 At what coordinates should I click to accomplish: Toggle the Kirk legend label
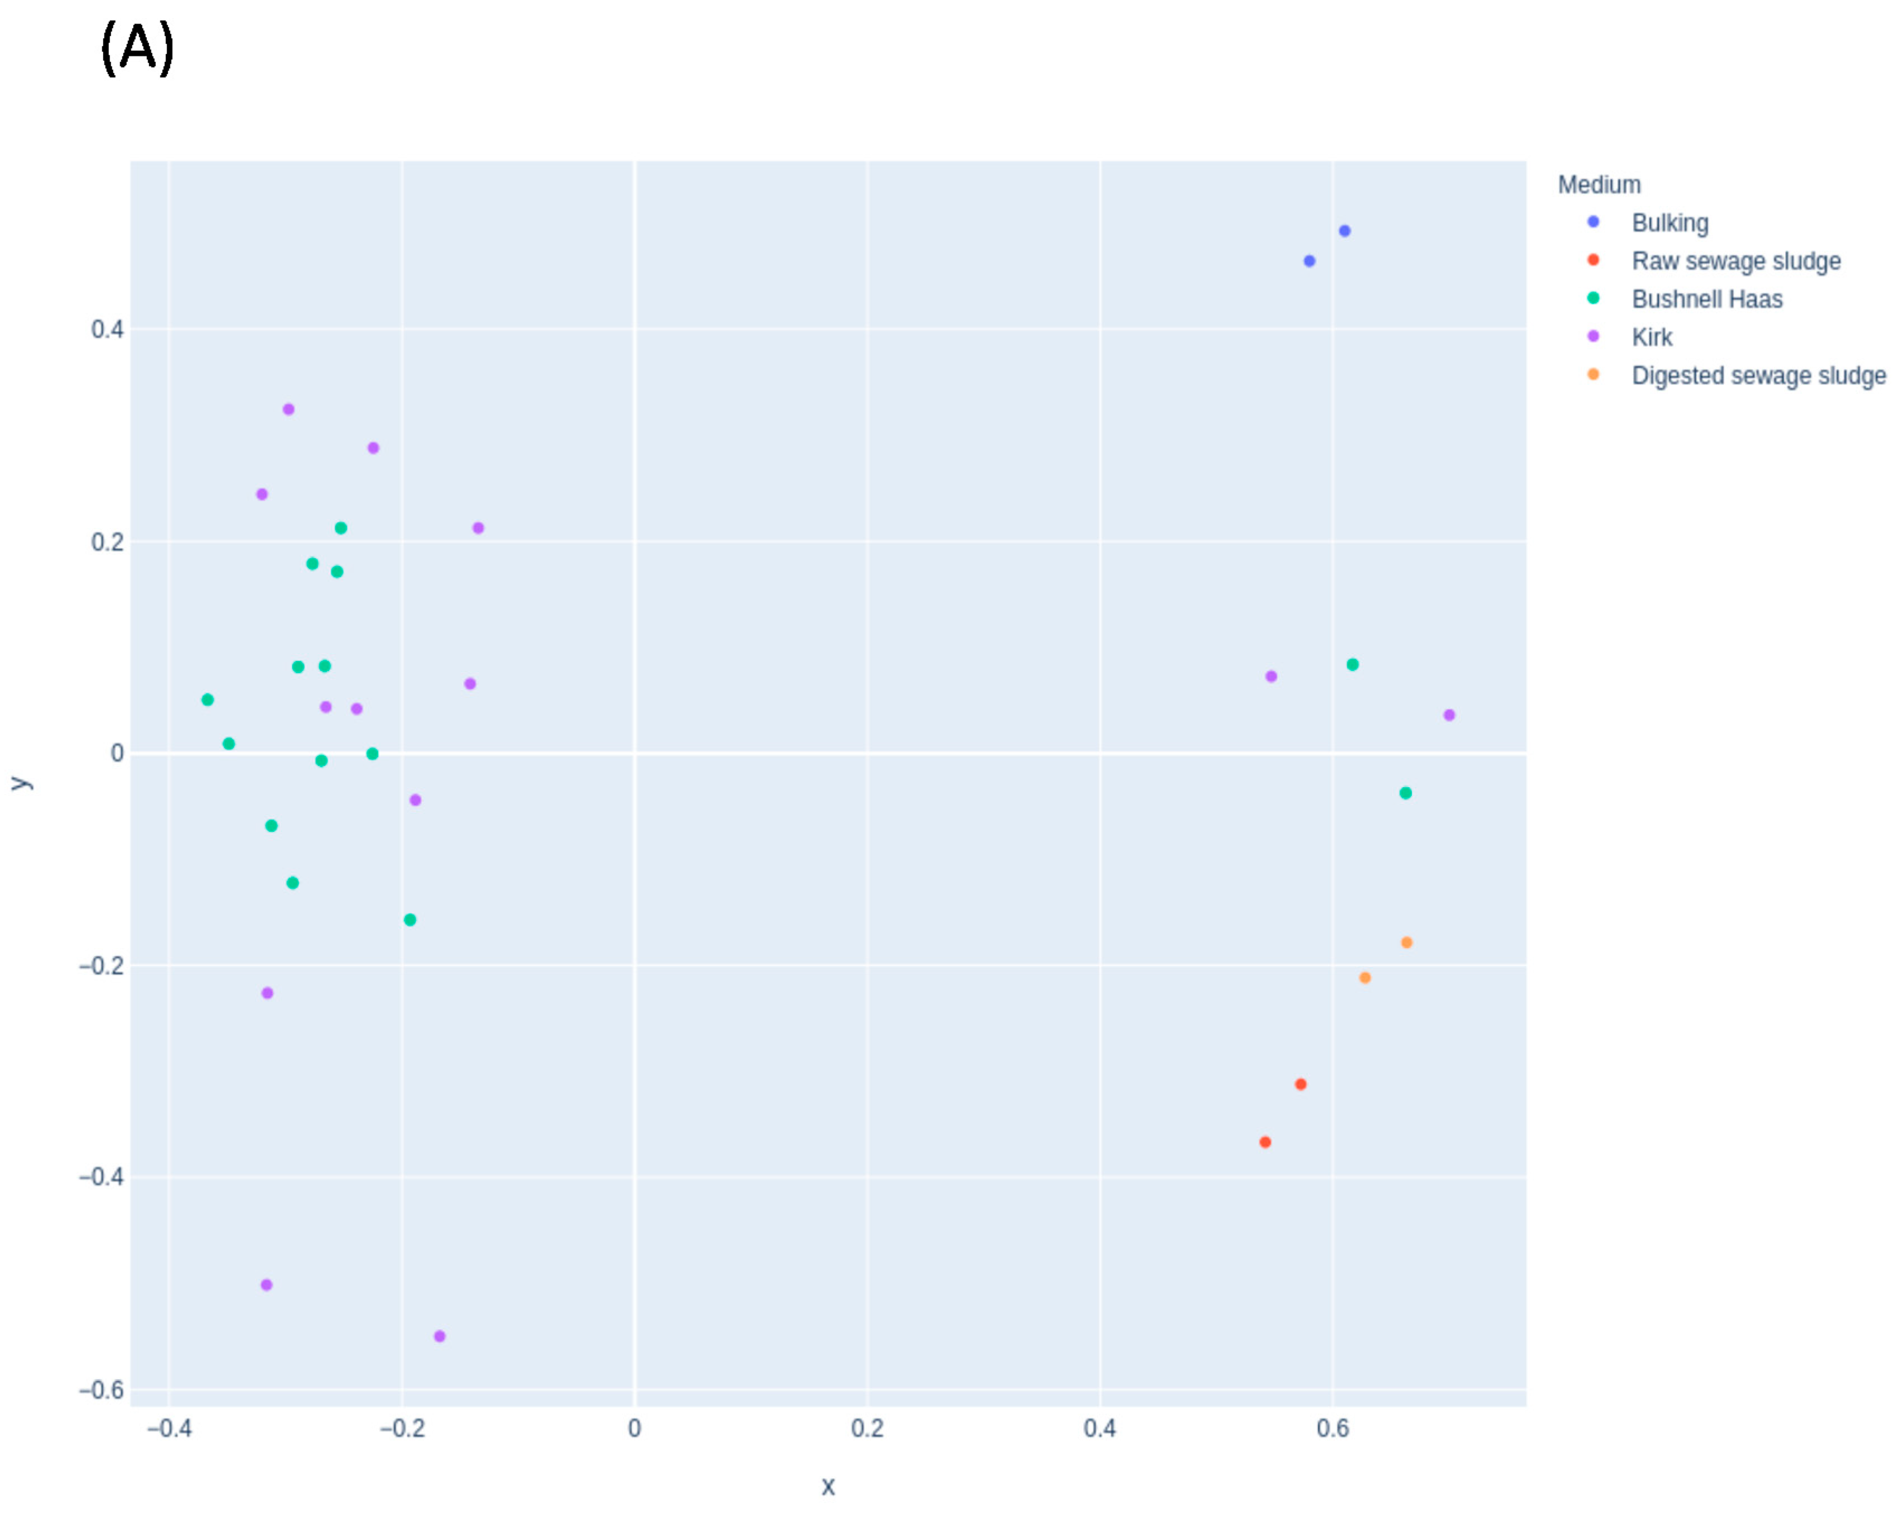coord(1652,337)
